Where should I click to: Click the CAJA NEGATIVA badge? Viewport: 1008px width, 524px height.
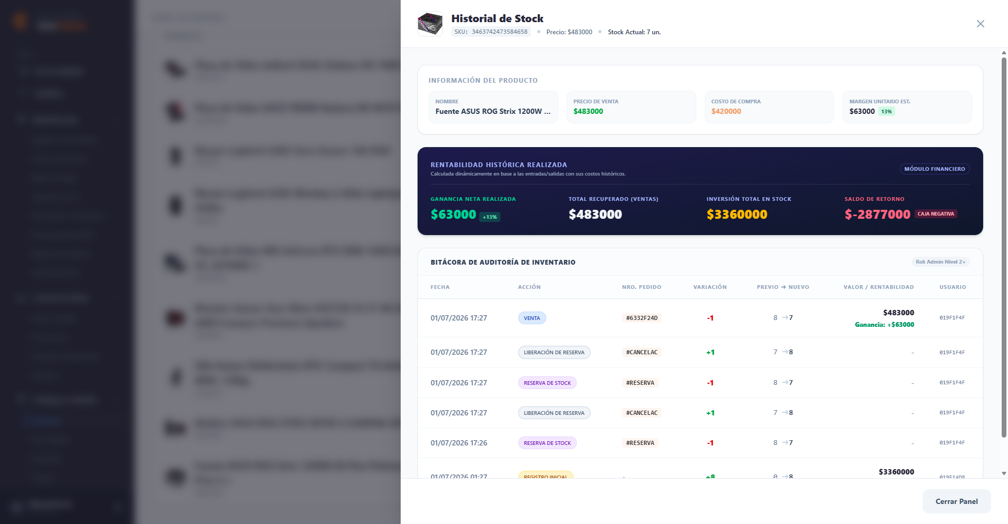tap(935, 214)
